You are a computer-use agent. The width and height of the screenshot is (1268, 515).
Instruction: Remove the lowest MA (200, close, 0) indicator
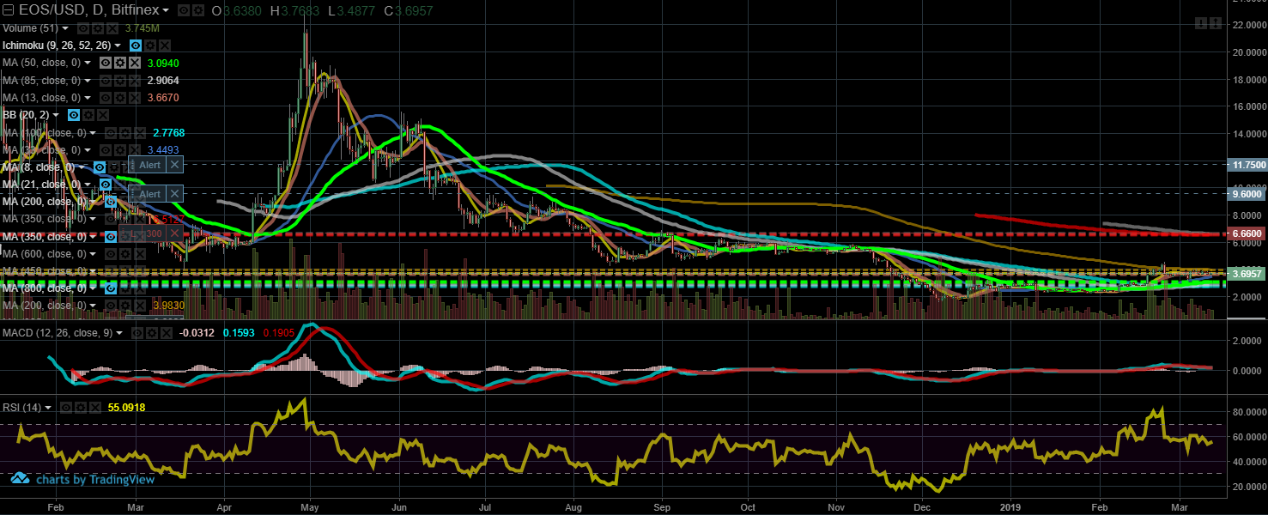(x=141, y=306)
